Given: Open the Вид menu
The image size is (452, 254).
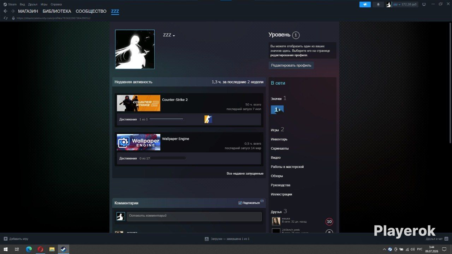Looking at the screenshot, I should (x=22, y=5).
